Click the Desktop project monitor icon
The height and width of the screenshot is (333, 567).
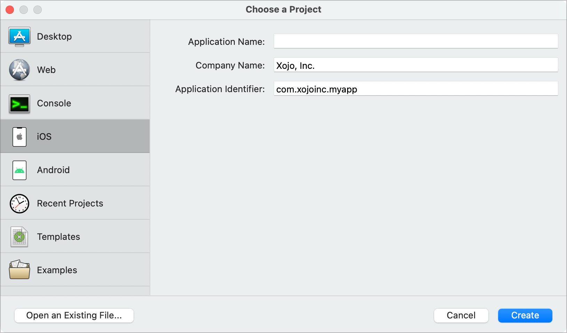coord(19,36)
